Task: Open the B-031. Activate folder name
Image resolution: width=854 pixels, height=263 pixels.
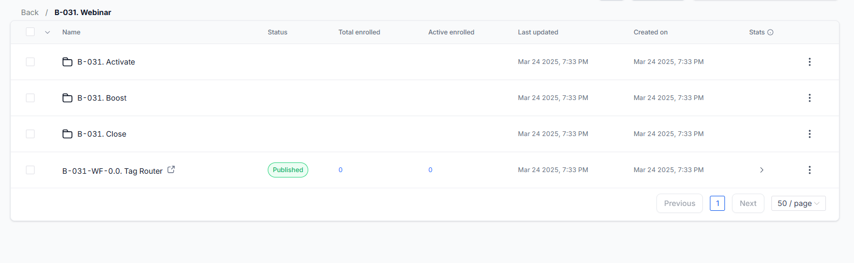Action: [x=106, y=62]
